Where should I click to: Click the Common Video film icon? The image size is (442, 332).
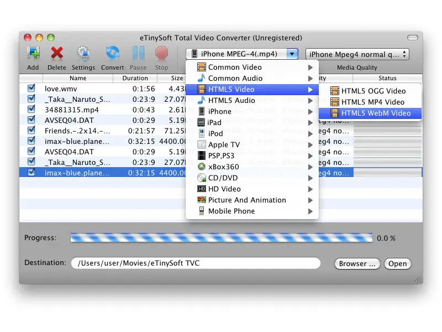[x=202, y=67]
